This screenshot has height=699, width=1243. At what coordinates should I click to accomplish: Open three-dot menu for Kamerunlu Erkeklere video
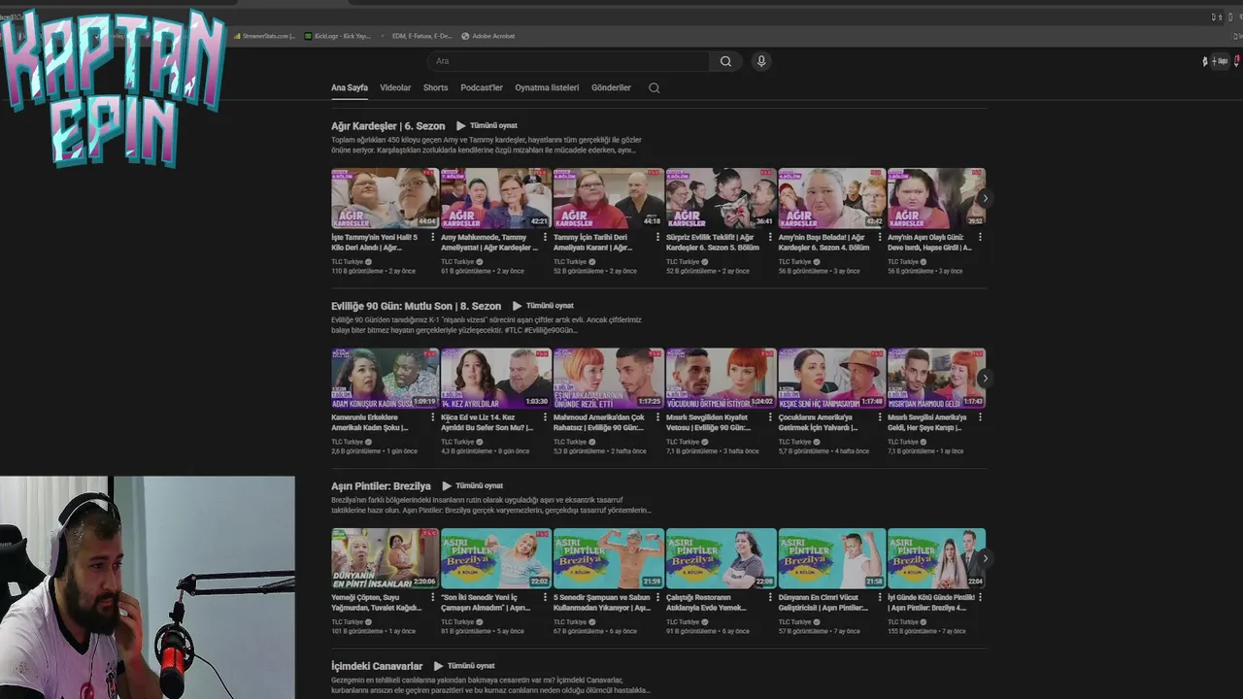tap(433, 417)
